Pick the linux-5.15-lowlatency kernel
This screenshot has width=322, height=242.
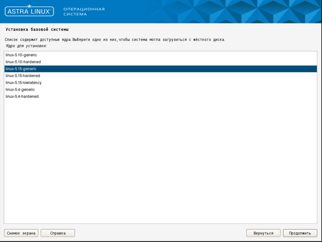(x=24, y=83)
